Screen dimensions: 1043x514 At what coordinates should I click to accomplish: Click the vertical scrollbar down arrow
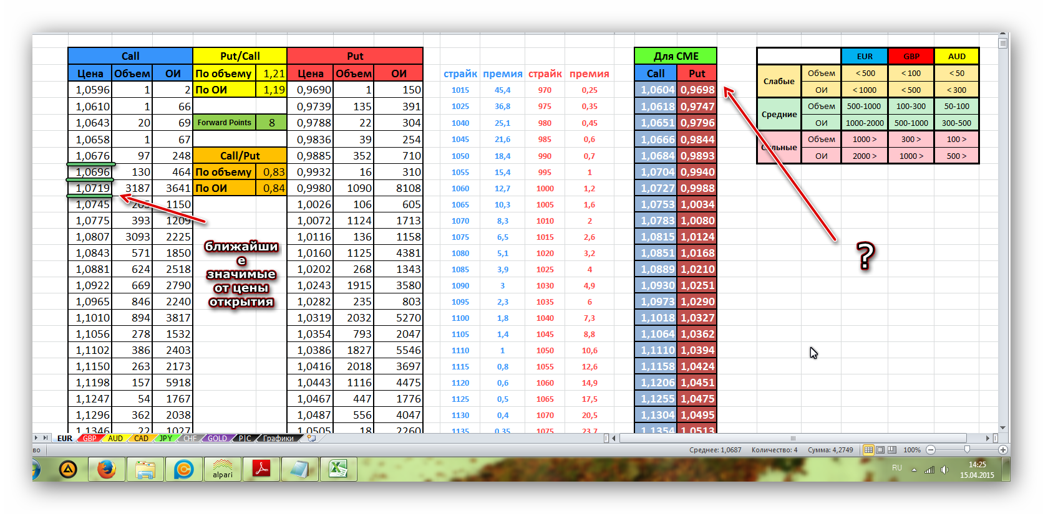pyautogui.click(x=1003, y=428)
